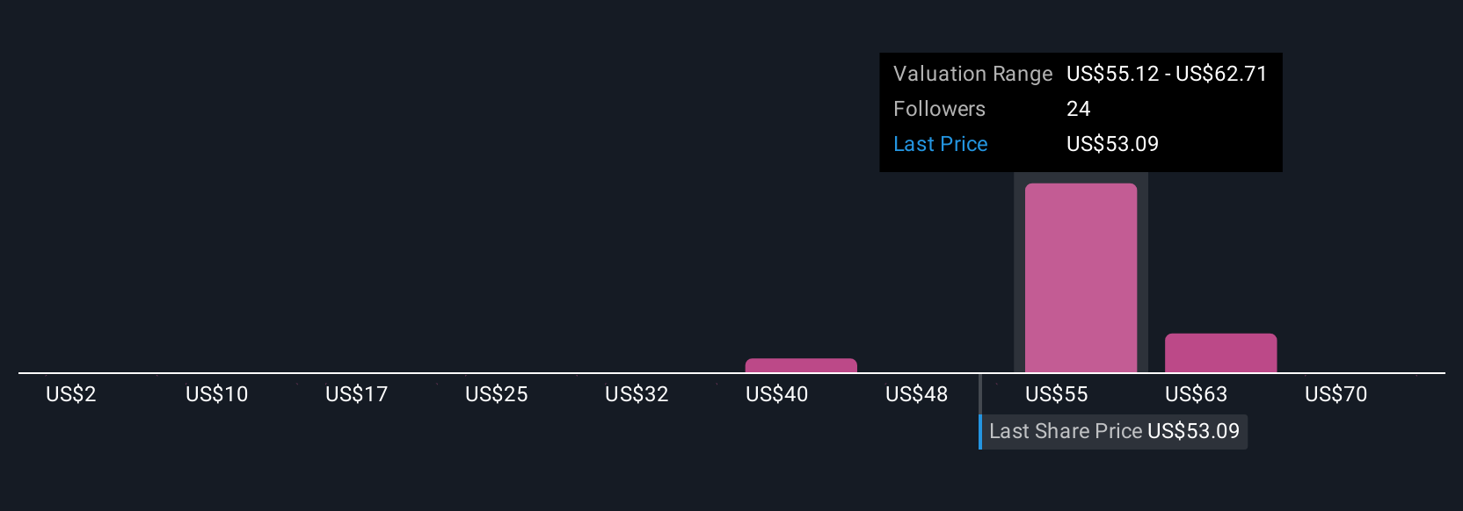Screen dimensions: 1463x511
Task: Click the US$25 axis label
Action: click(x=497, y=394)
